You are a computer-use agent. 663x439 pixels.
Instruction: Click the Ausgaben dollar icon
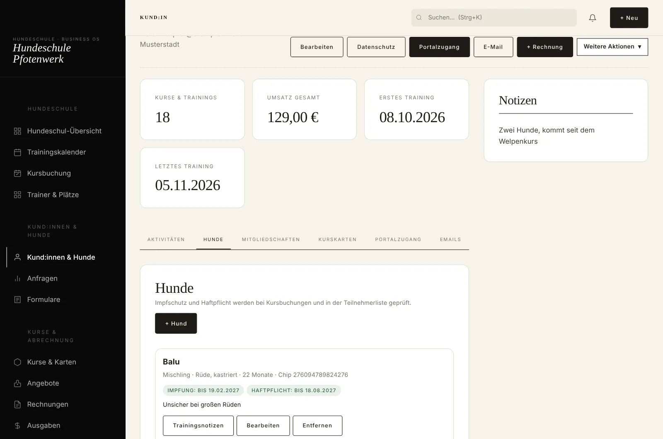[17, 425]
